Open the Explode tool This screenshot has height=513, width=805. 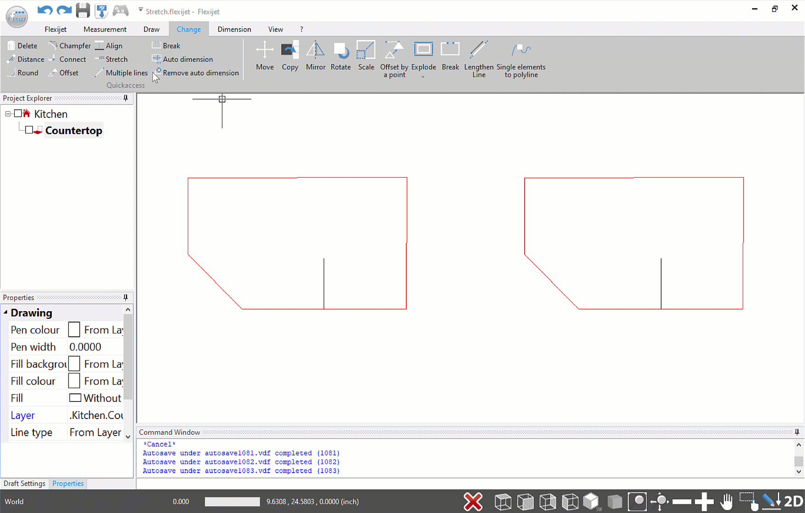pyautogui.click(x=423, y=55)
